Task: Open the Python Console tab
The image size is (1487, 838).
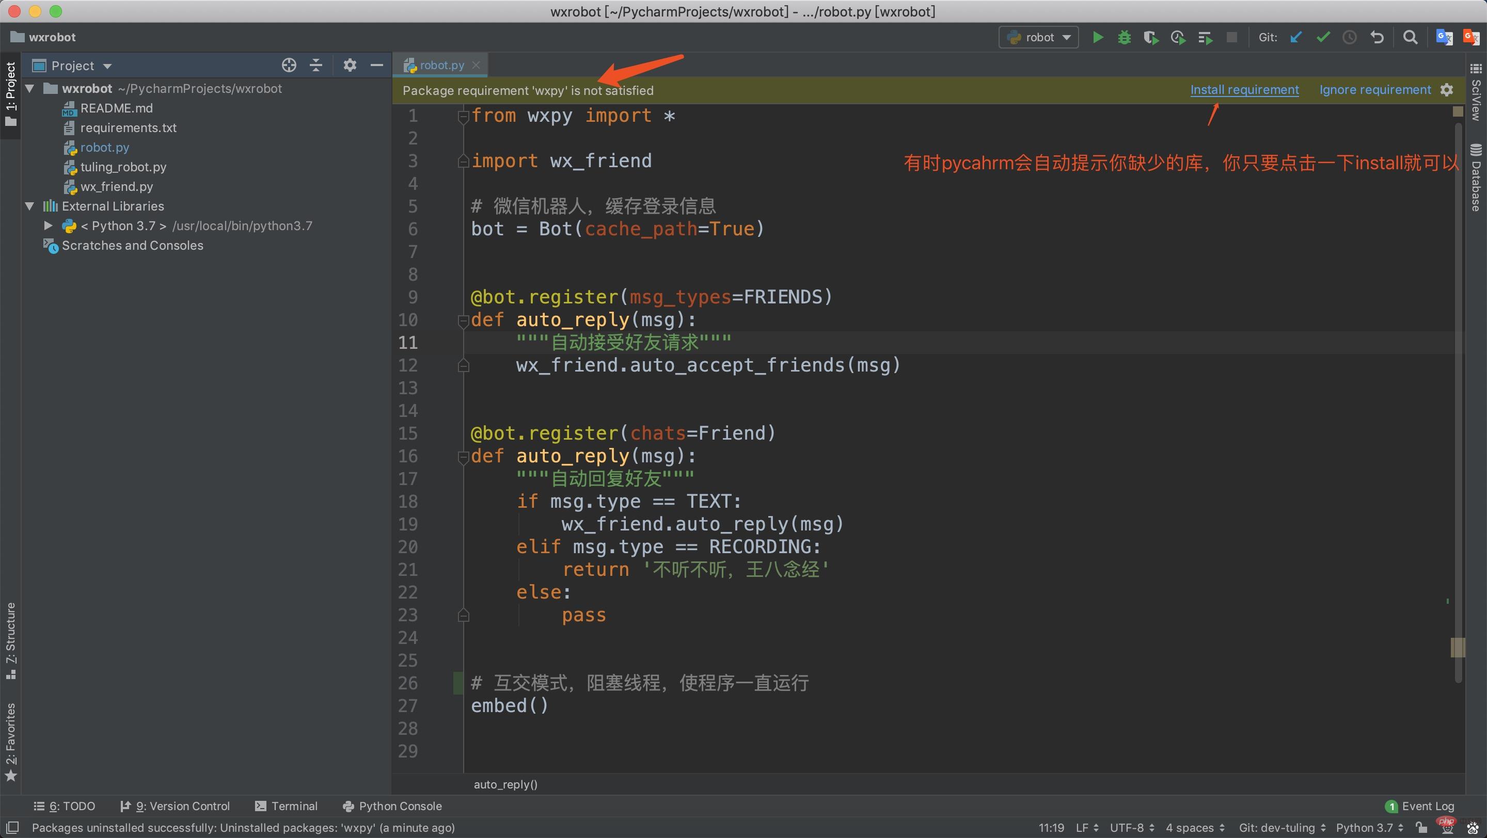Action: pos(392,805)
